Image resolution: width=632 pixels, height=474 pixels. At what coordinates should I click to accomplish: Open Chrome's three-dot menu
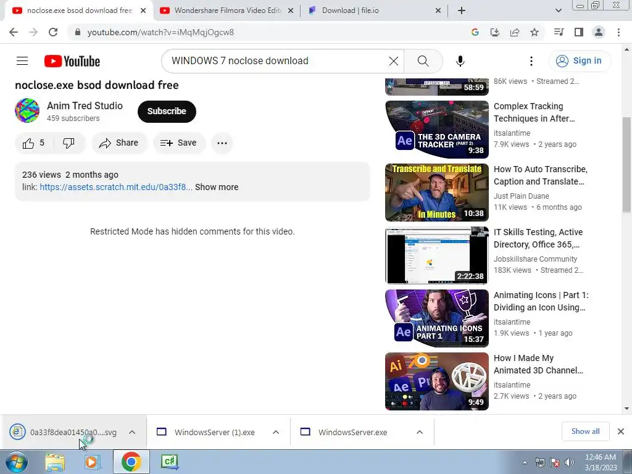618,32
